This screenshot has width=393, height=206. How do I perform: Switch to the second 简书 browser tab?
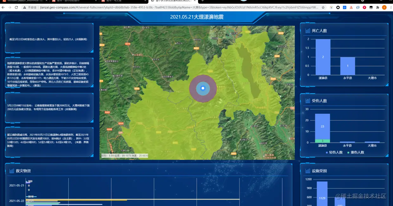[x=74, y=1]
